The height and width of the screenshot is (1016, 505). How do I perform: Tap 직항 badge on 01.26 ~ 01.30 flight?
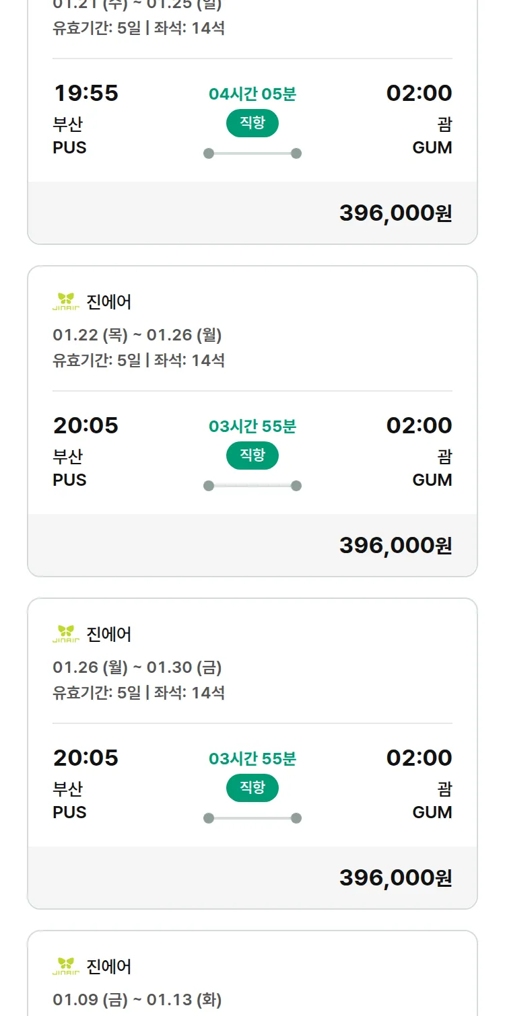click(252, 788)
